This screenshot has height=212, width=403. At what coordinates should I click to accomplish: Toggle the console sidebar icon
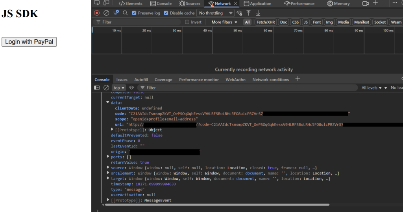click(x=97, y=88)
